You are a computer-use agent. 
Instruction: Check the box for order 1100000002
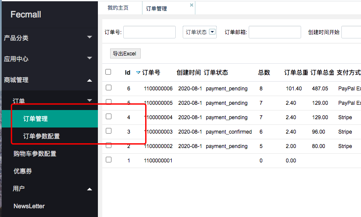109,145
